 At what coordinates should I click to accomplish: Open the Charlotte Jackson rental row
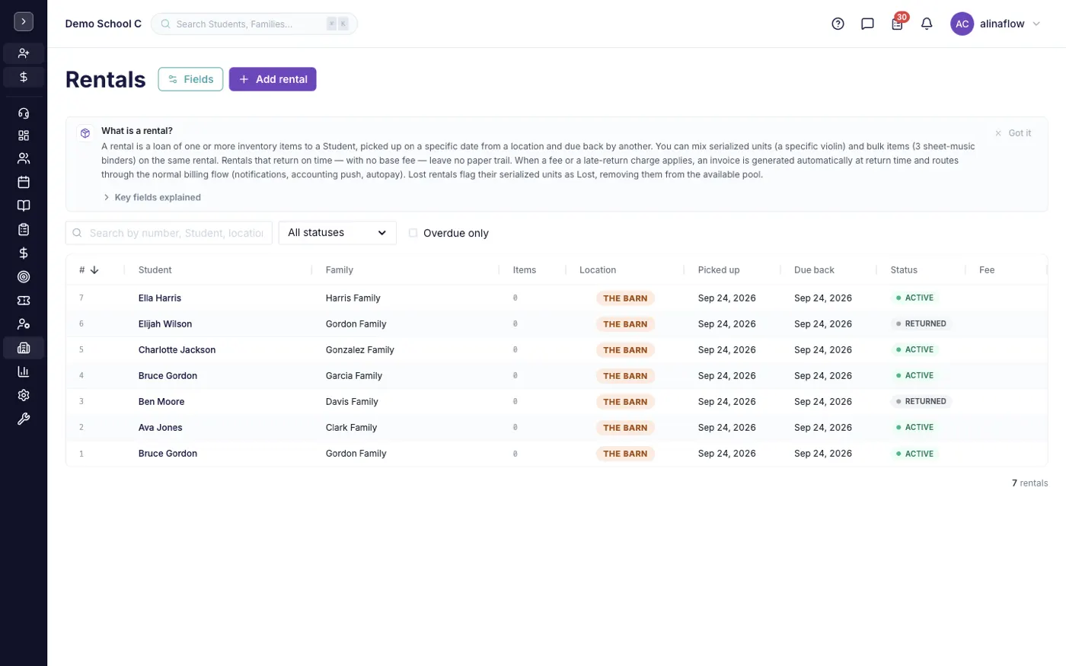[557, 350]
